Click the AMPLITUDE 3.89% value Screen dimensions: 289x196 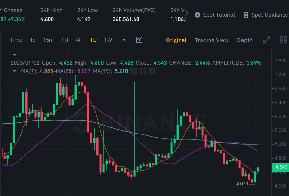[x=254, y=63]
